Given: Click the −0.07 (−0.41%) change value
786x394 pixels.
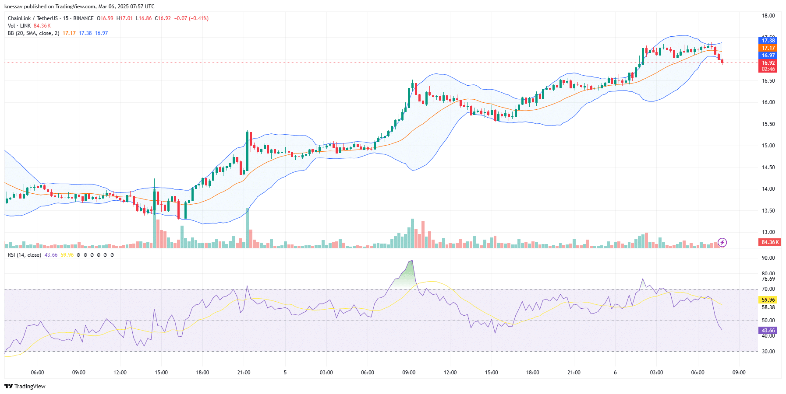Looking at the screenshot, I should (x=191, y=18).
